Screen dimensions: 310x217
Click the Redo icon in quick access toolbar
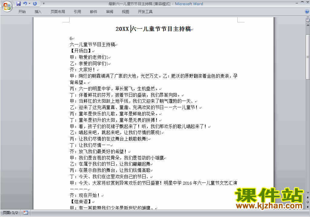[x=35, y=4]
